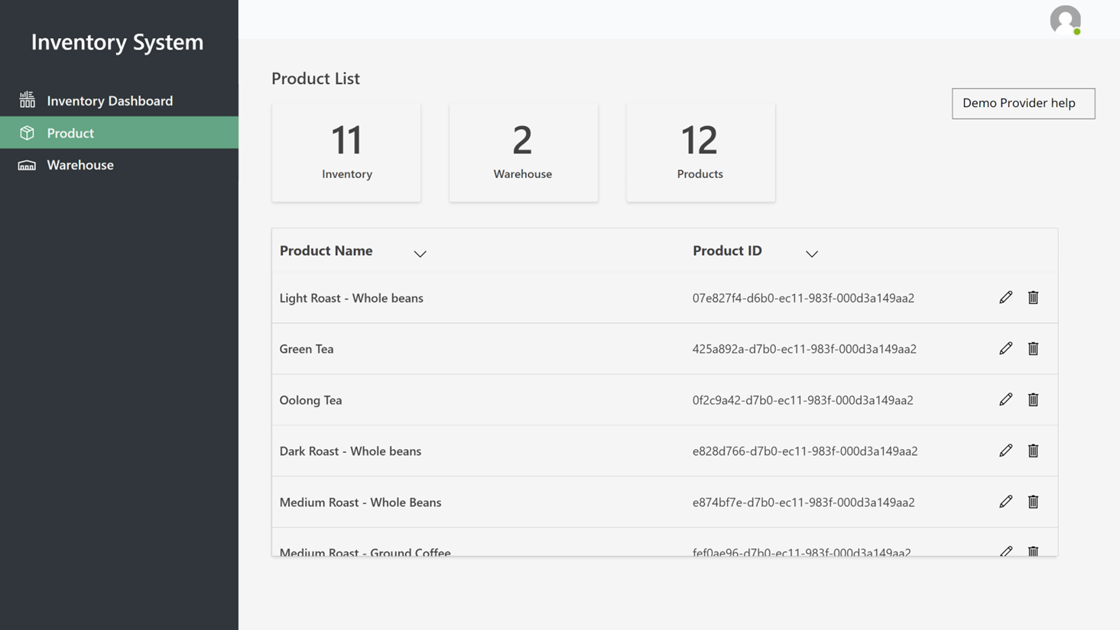Select the Product sidebar item

70,133
